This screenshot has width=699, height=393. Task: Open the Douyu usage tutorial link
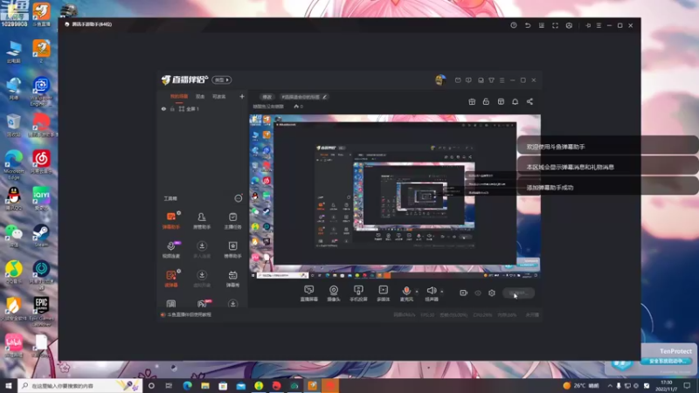click(189, 314)
